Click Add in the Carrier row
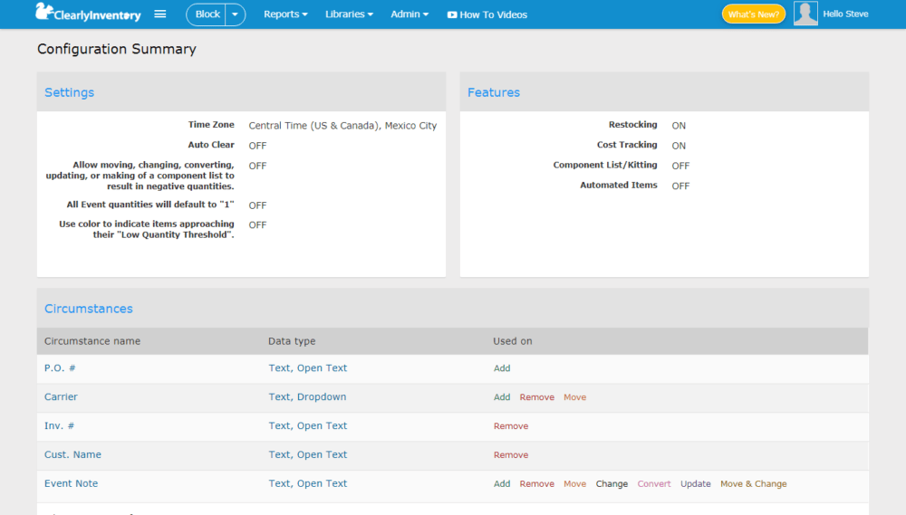 (502, 397)
